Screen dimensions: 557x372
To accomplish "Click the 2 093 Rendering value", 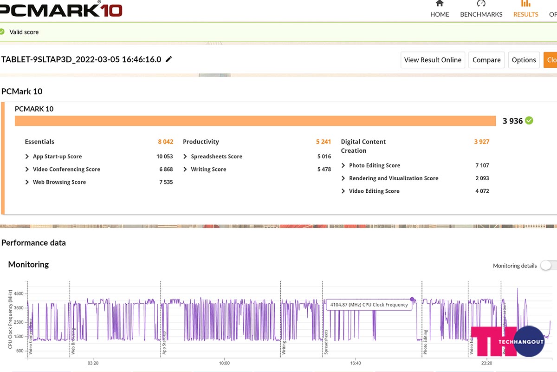I will 482,178.
